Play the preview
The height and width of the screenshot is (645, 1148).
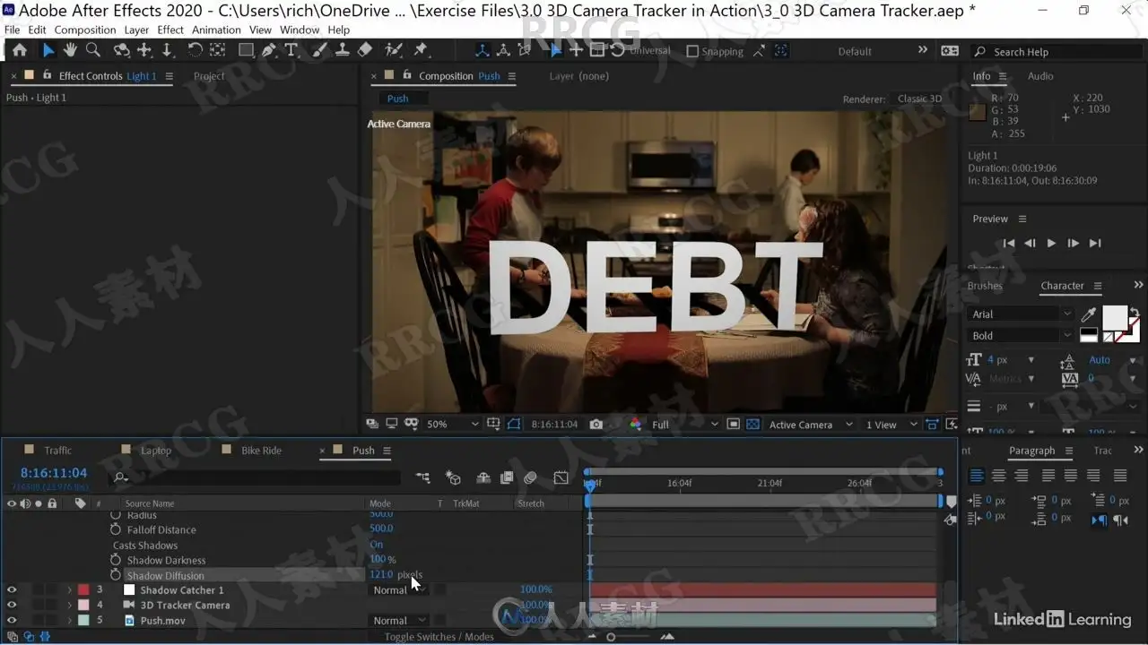tap(1051, 243)
